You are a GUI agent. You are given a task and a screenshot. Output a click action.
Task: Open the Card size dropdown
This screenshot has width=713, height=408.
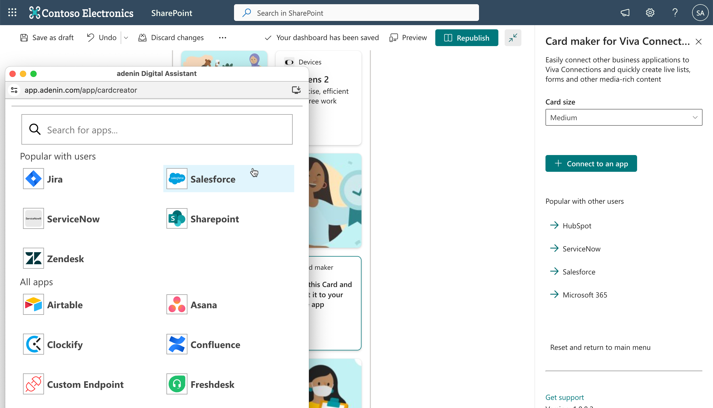click(624, 117)
